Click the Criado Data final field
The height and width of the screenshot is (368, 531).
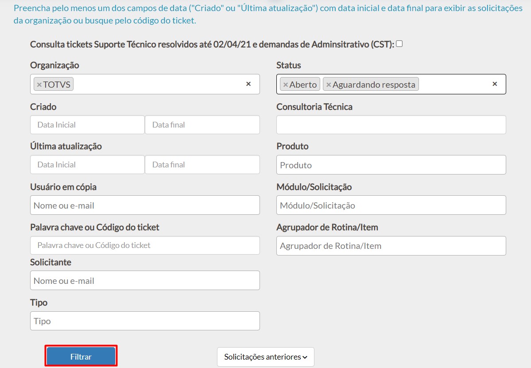pyautogui.click(x=202, y=124)
